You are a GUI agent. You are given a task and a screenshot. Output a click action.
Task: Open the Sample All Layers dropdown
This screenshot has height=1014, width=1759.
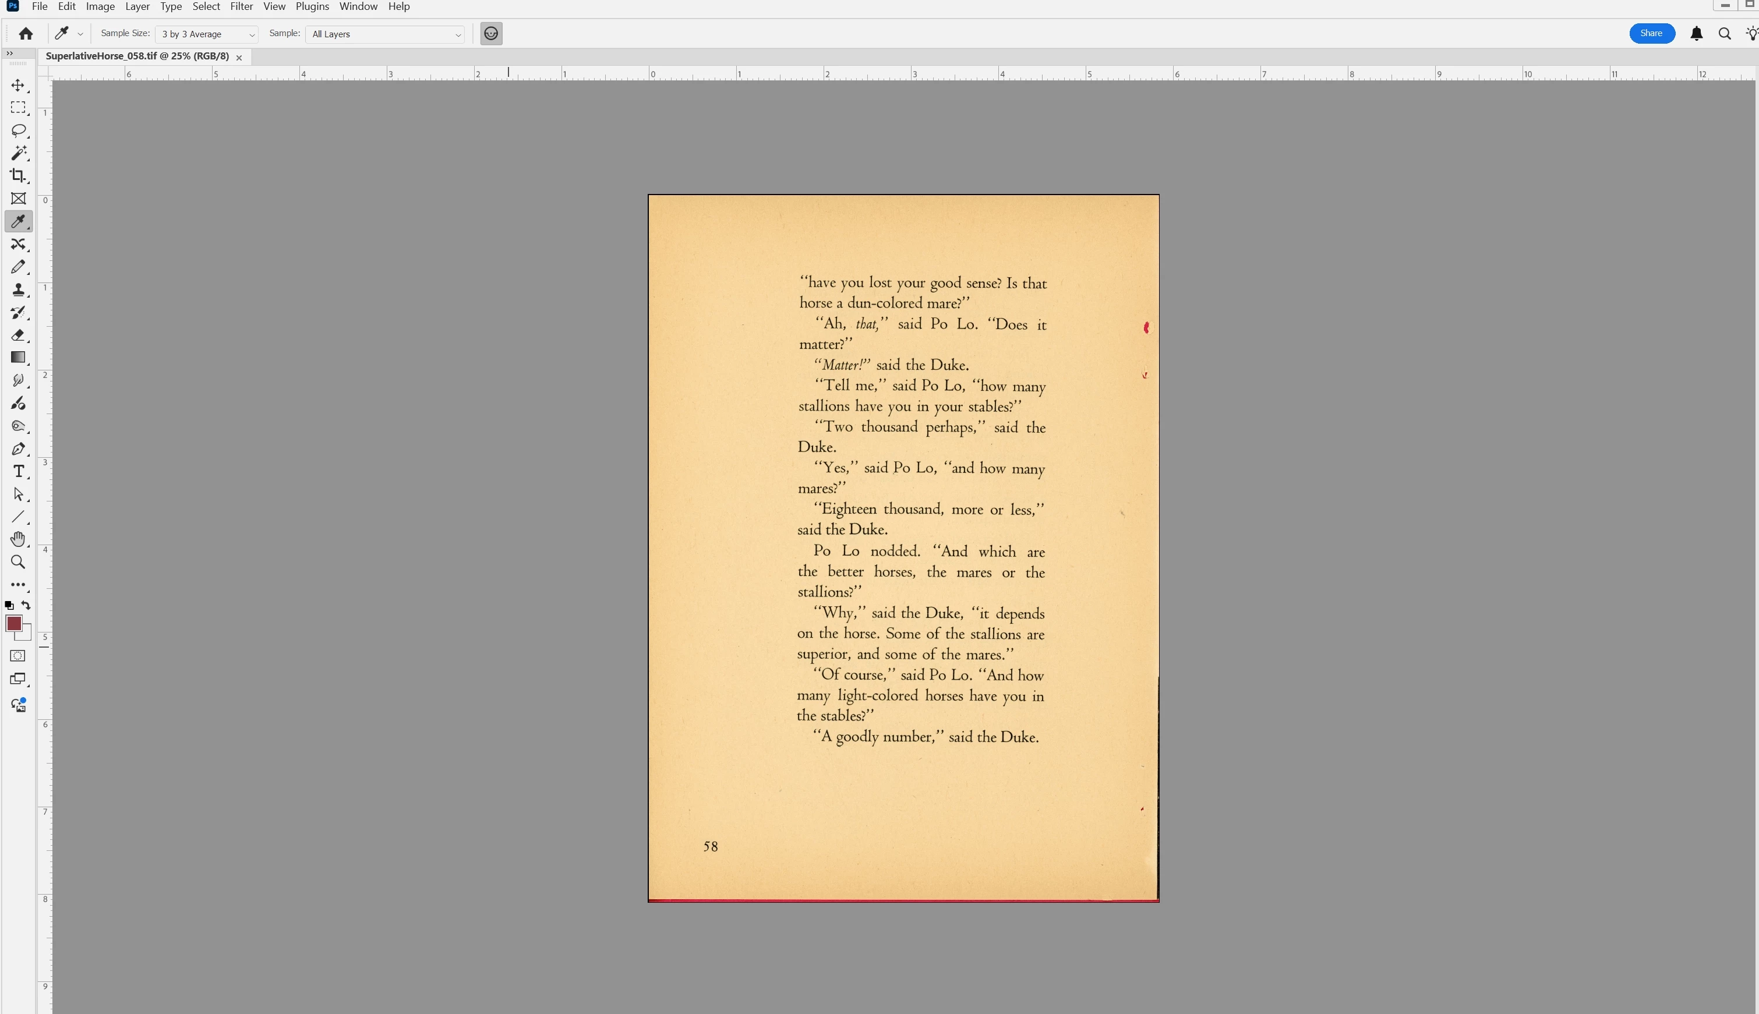point(385,34)
